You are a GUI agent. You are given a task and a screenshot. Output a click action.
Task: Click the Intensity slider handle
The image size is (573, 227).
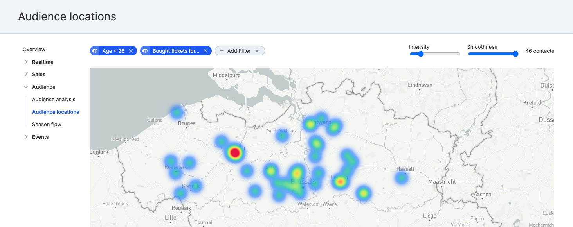point(421,54)
